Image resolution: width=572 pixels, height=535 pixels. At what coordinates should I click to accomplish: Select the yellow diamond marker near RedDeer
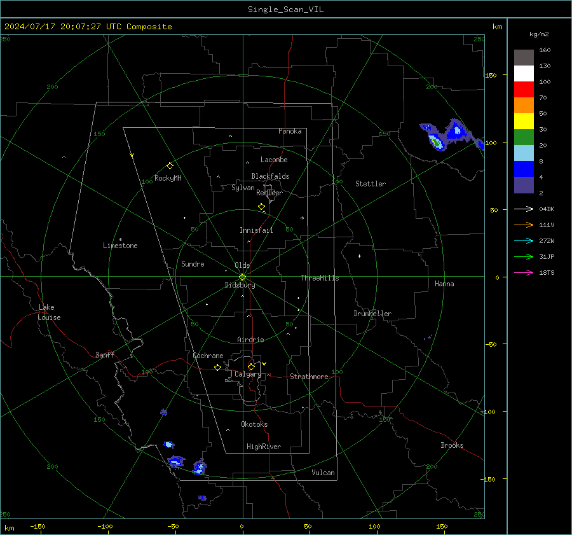tap(261, 207)
